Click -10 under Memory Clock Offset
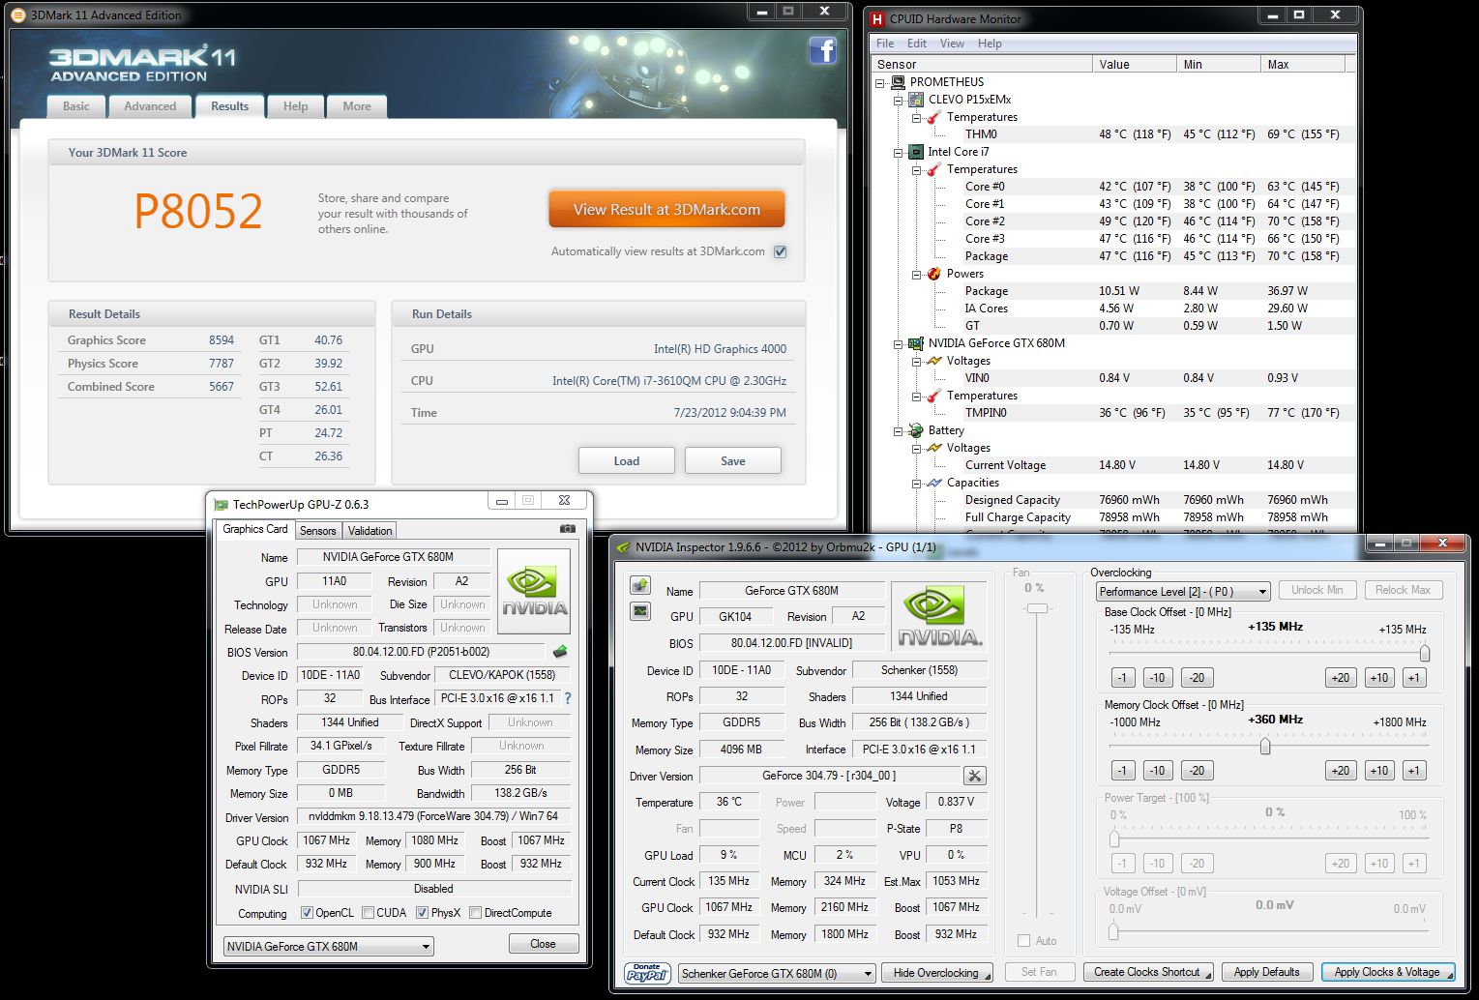The image size is (1479, 1000). (1157, 770)
